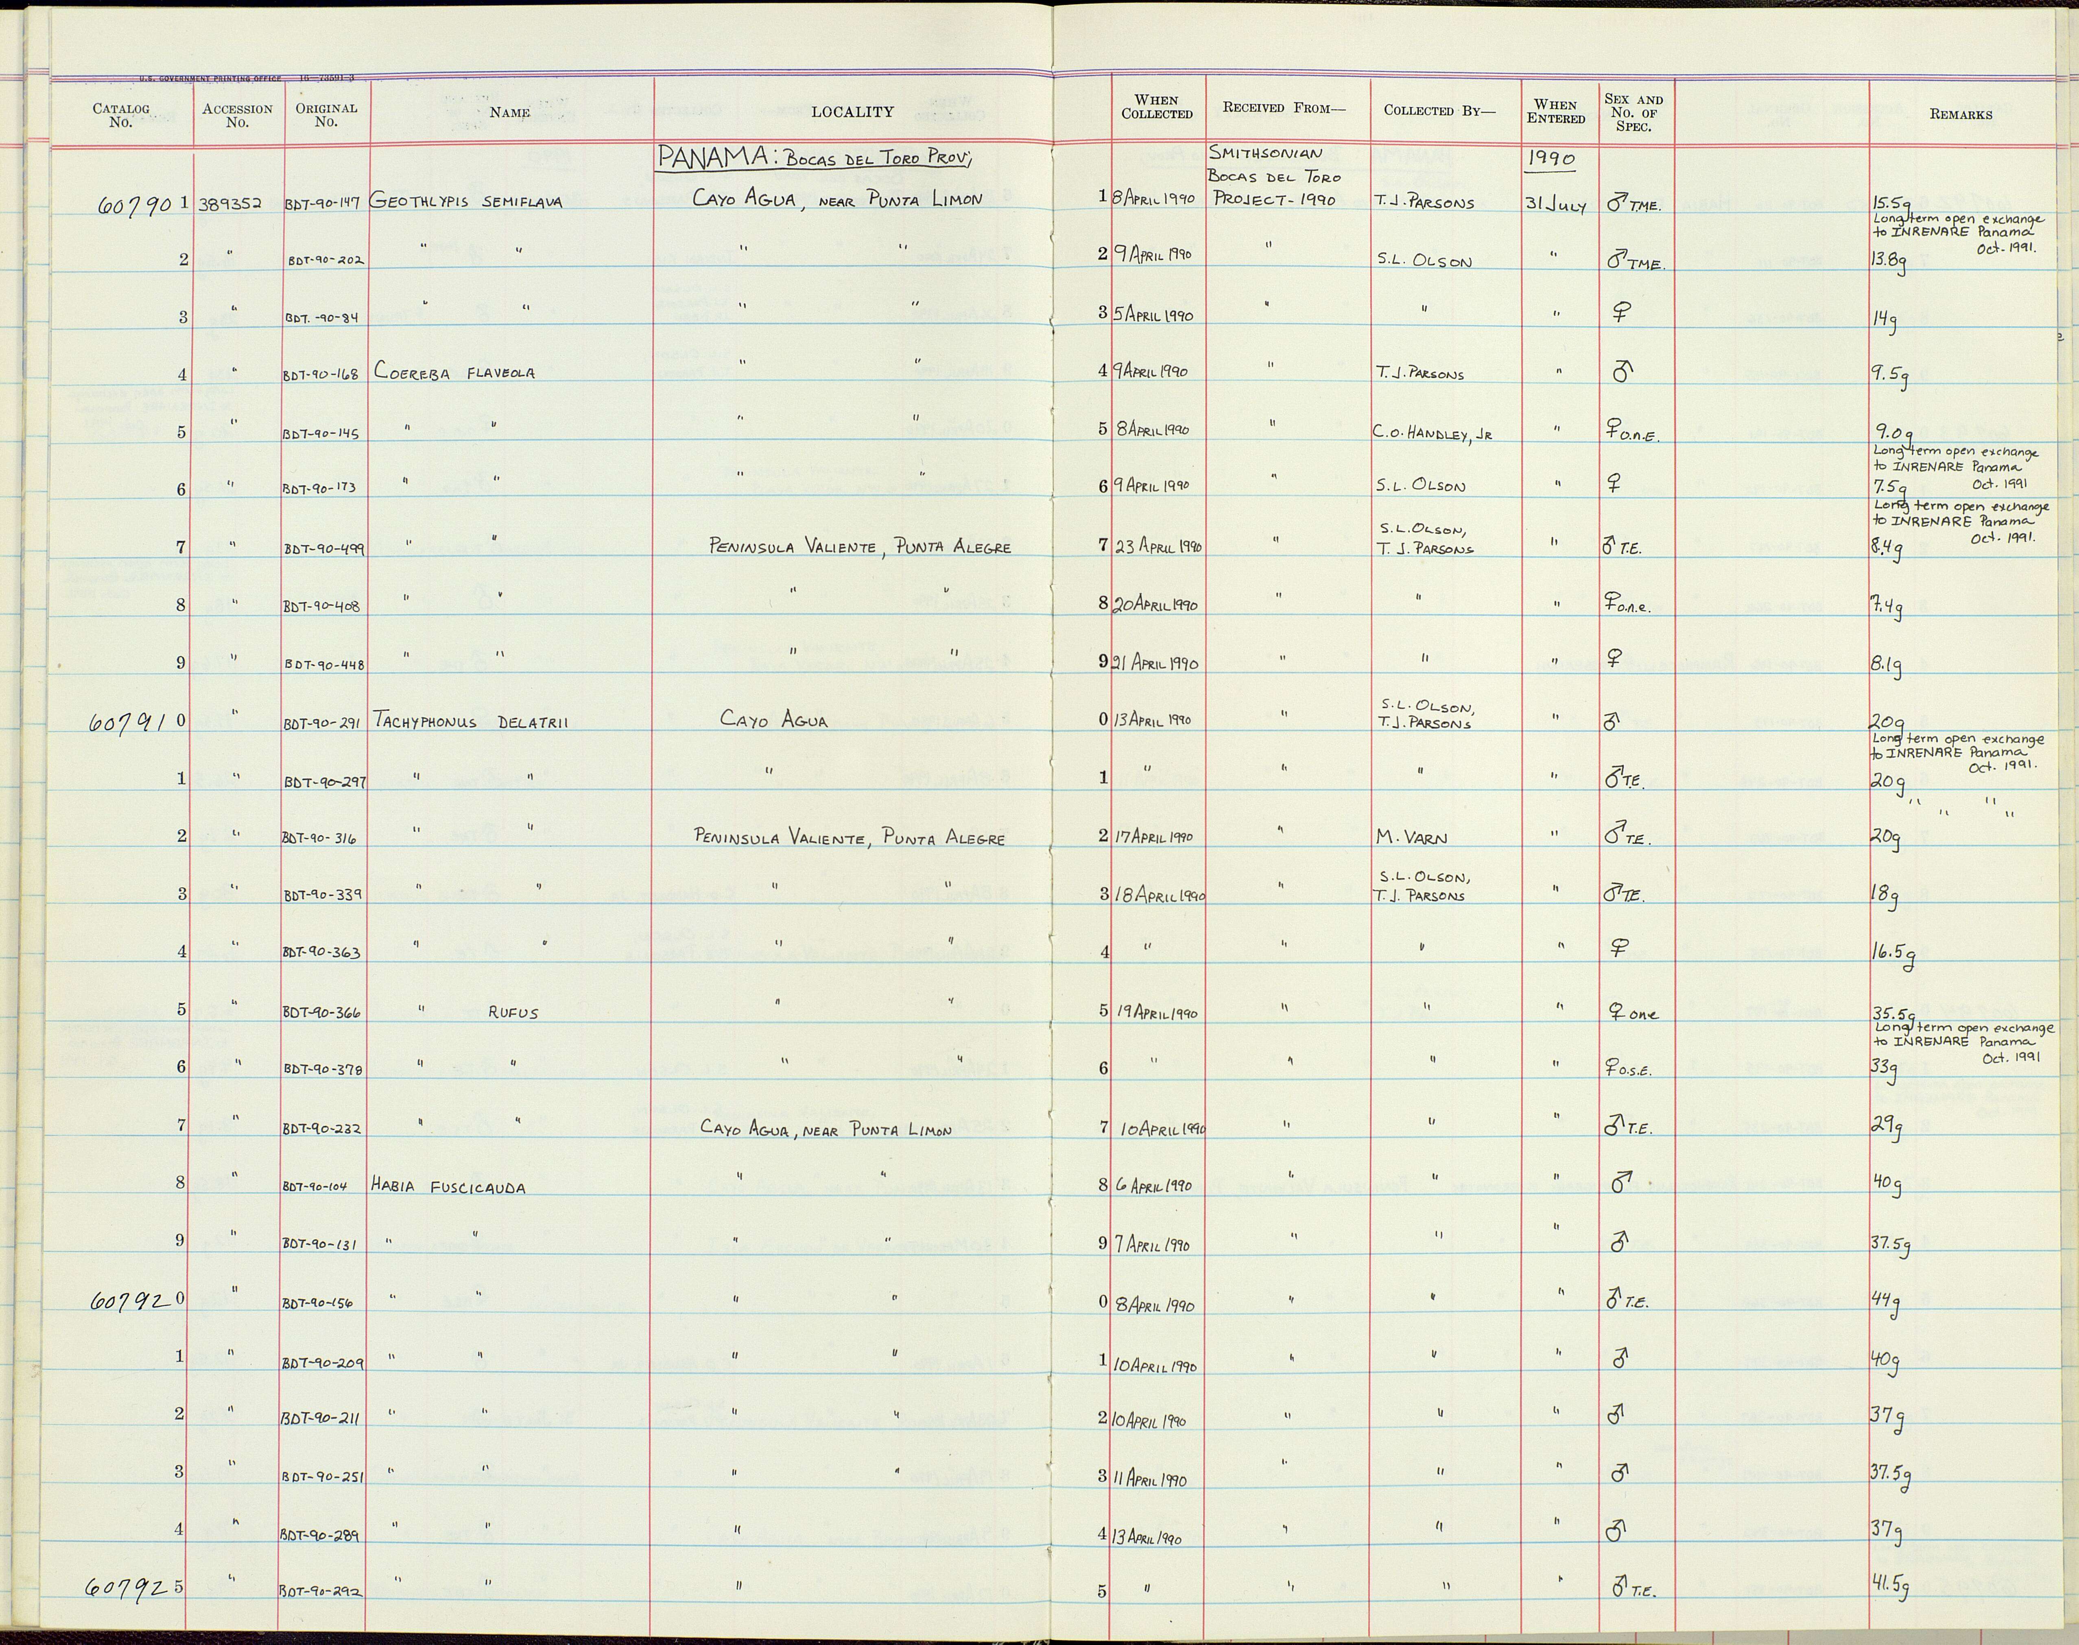Select the name Coereba flaveola
Screen dimensions: 2079x1645
pyautogui.click(x=454, y=372)
